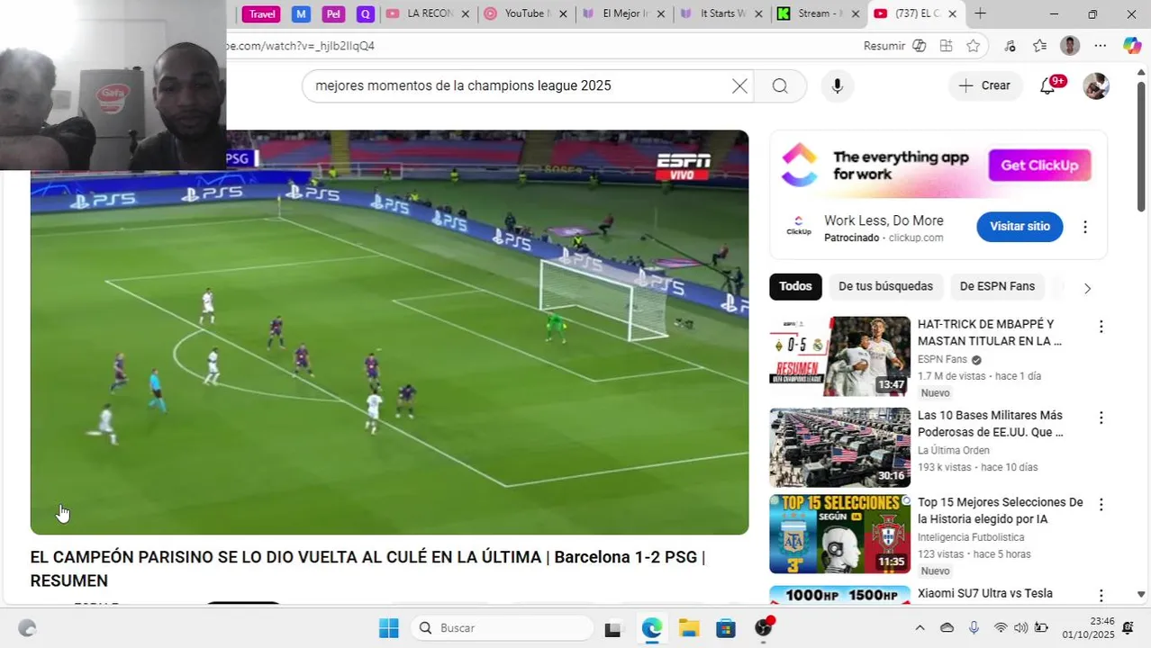Click the La Última Orden channel name

[954, 450]
